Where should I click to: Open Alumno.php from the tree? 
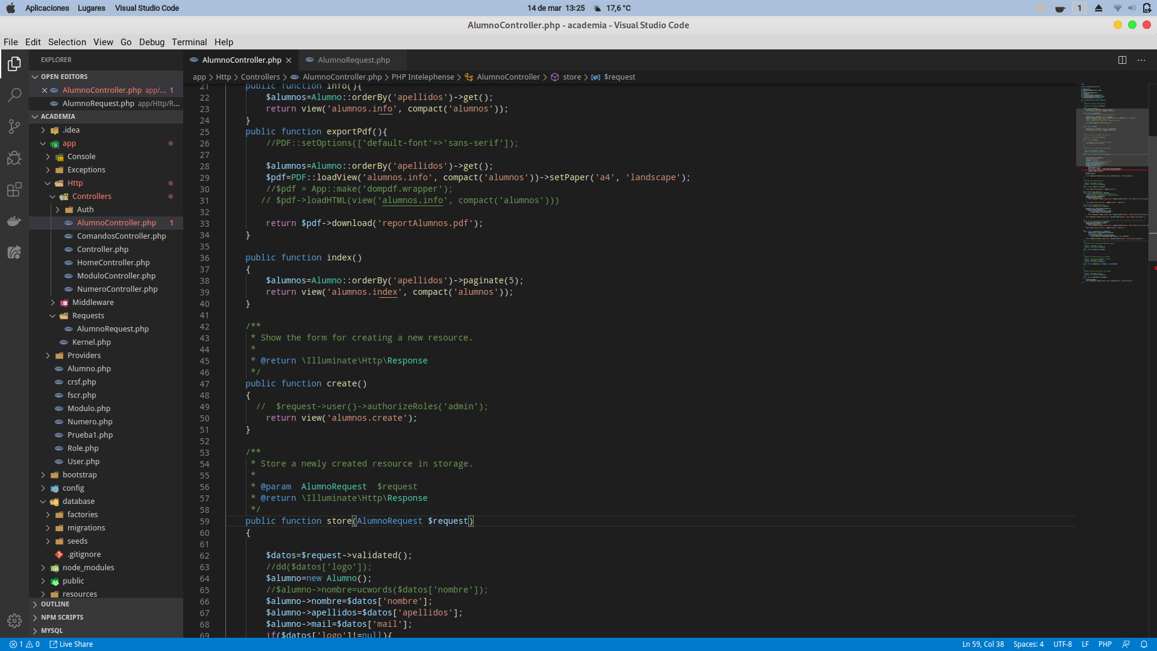(89, 369)
